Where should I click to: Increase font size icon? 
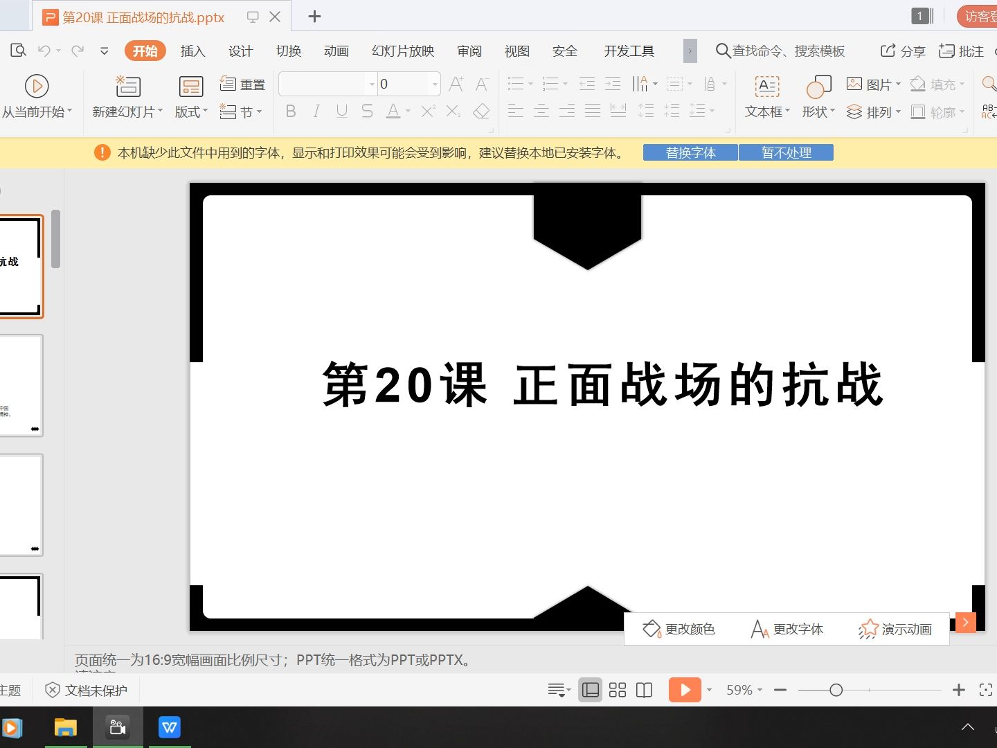point(456,84)
